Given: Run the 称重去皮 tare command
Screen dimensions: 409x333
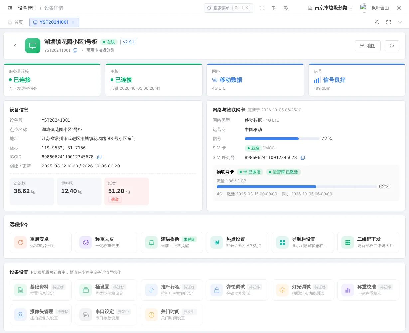Looking at the screenshot, I should [106, 242].
